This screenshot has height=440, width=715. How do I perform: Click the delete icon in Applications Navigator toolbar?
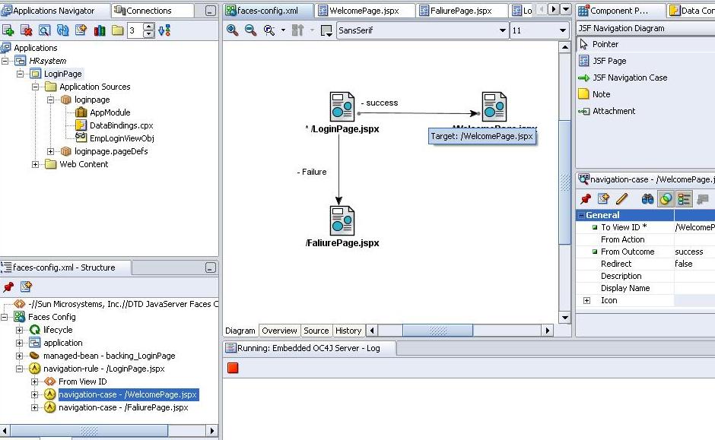click(27, 30)
